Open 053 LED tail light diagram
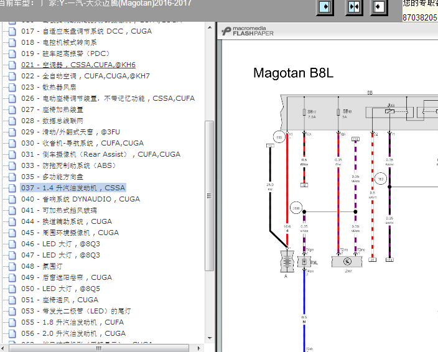 pyautogui.click(x=76, y=311)
